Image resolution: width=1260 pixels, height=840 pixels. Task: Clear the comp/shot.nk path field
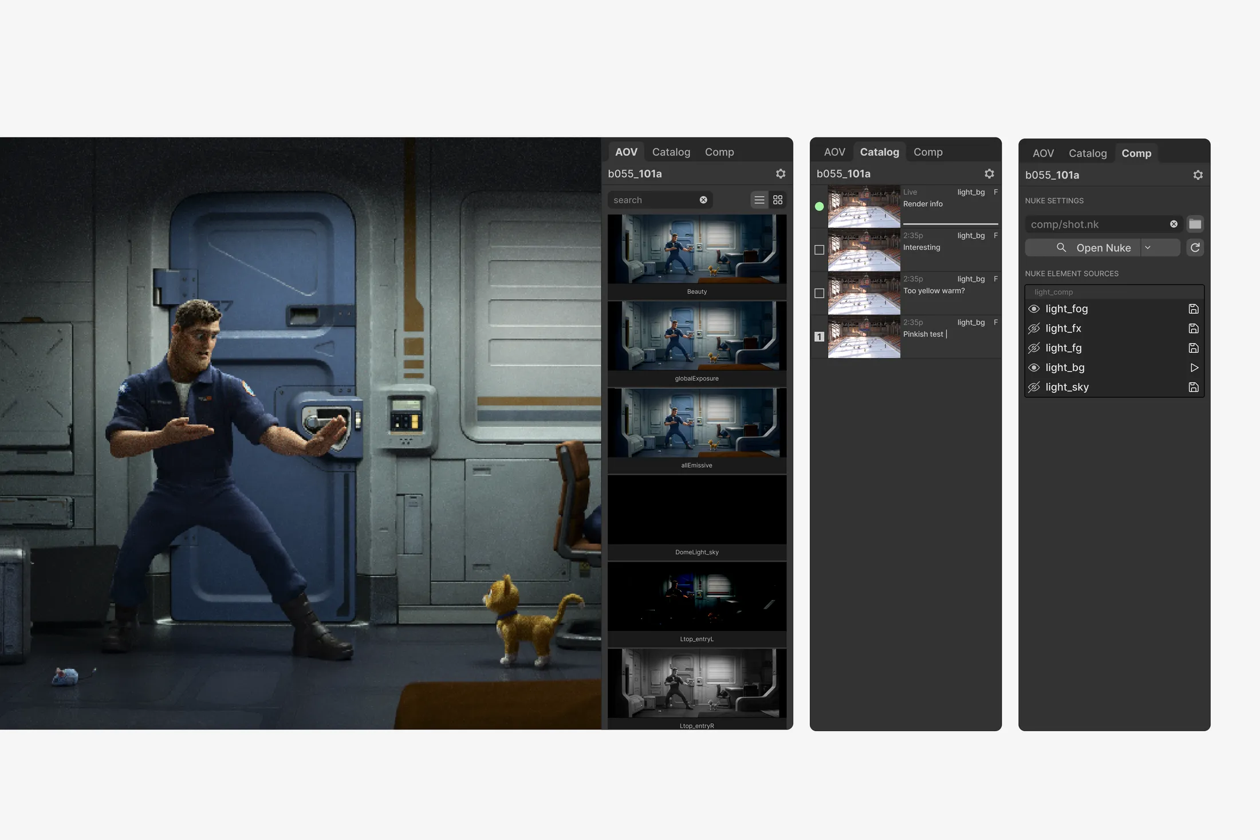(x=1174, y=224)
